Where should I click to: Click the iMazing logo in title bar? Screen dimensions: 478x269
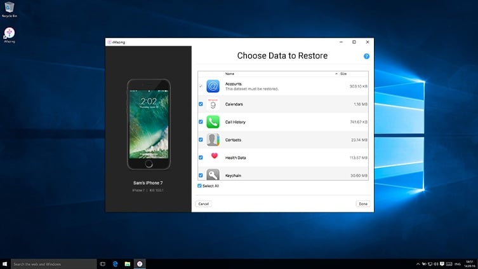[109, 42]
